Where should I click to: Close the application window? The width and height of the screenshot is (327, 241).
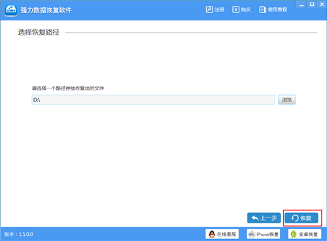click(x=322, y=5)
